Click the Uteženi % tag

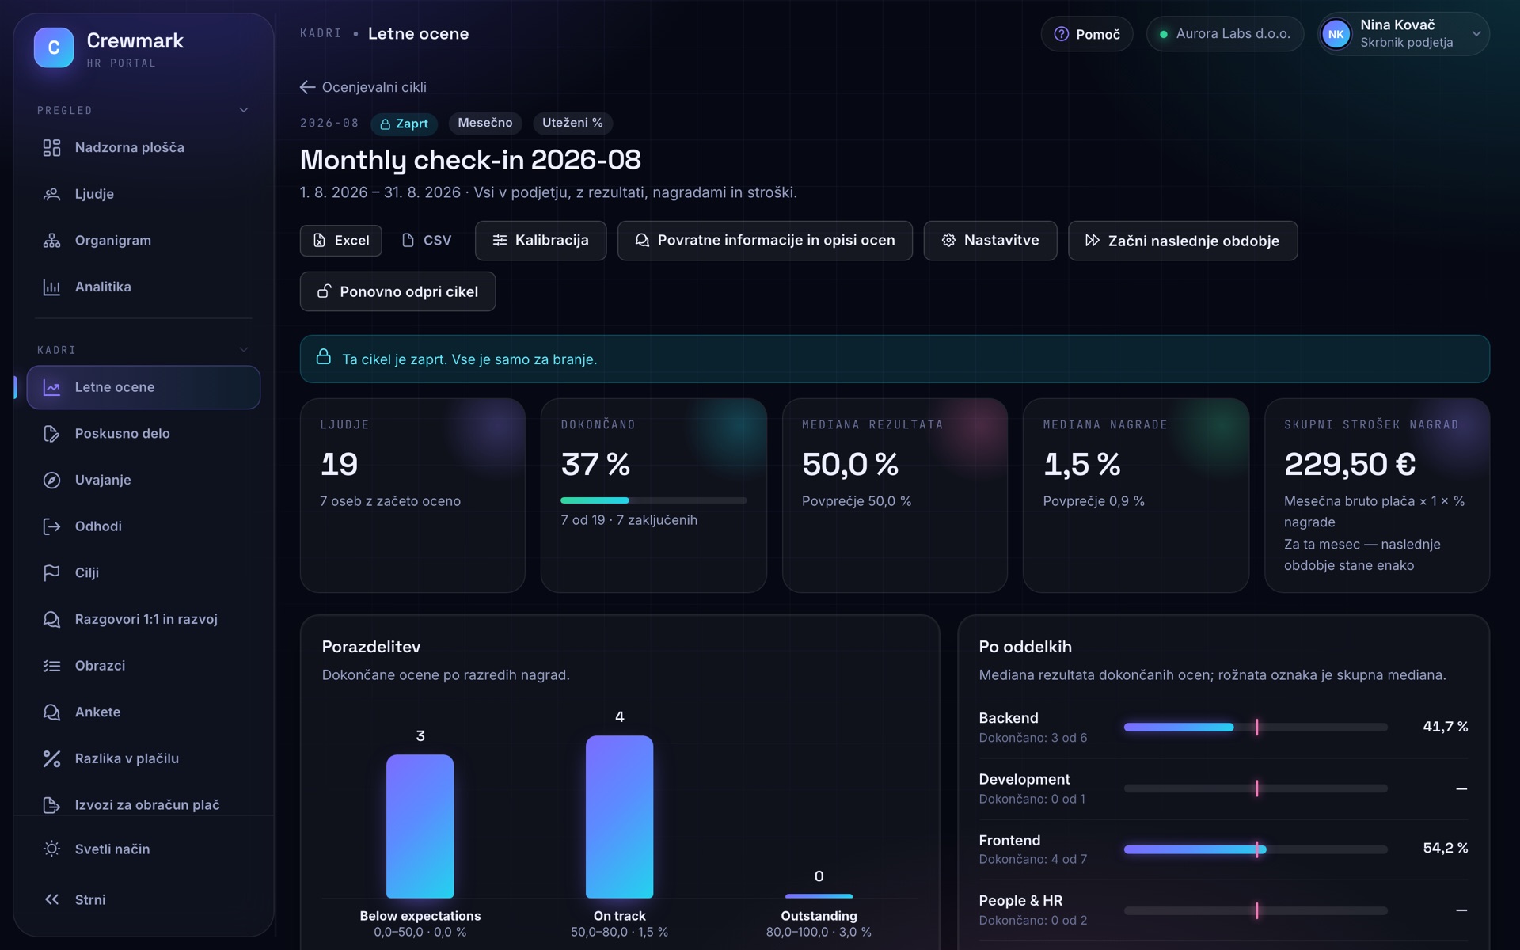point(572,123)
